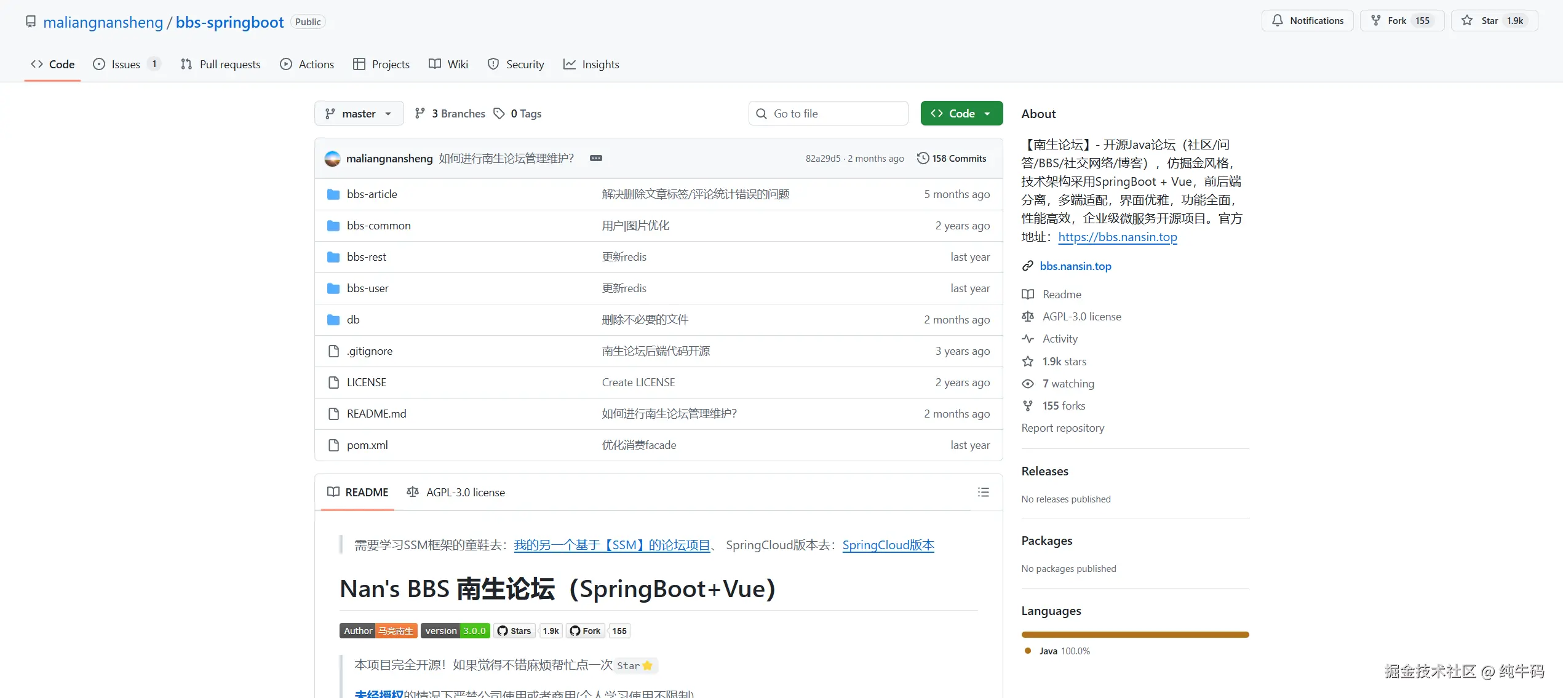Image resolution: width=1563 pixels, height=698 pixels.
Task: Expand the commit message ellipsis
Action: point(595,158)
